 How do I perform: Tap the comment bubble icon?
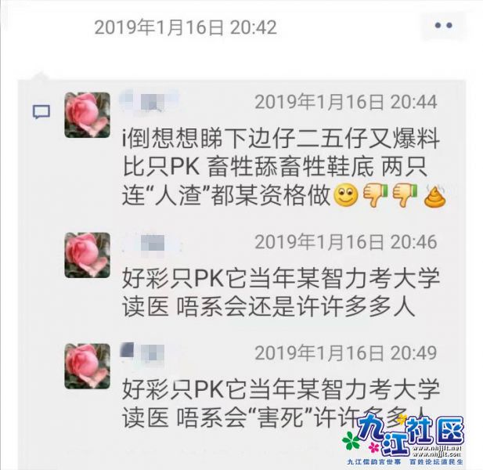tap(41, 112)
